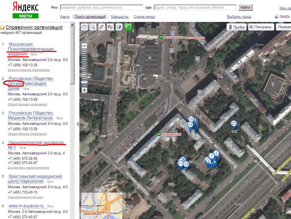The image size is (291, 219).
Task: Collapse the results side panel arrow
Action: tap(78, 124)
